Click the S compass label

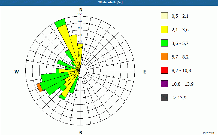[81, 133]
